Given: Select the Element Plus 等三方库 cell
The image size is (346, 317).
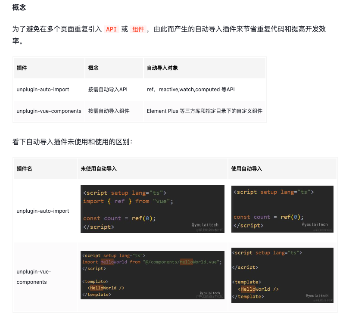Looking at the screenshot, I should [205, 111].
